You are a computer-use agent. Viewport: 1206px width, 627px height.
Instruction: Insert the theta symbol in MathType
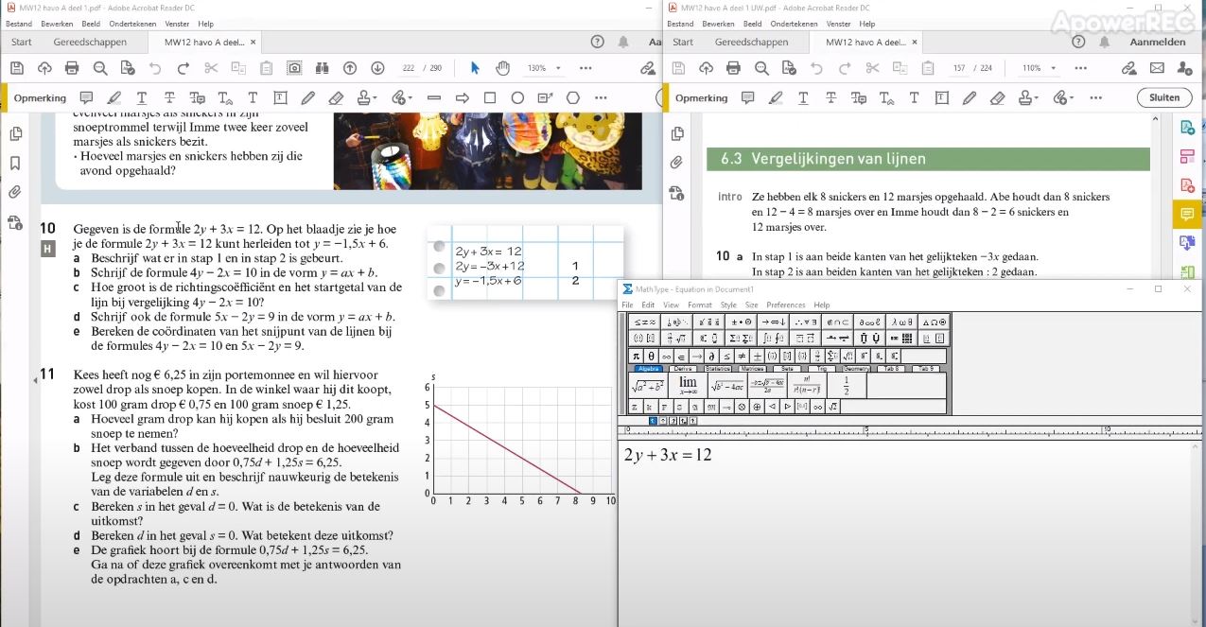pos(651,356)
